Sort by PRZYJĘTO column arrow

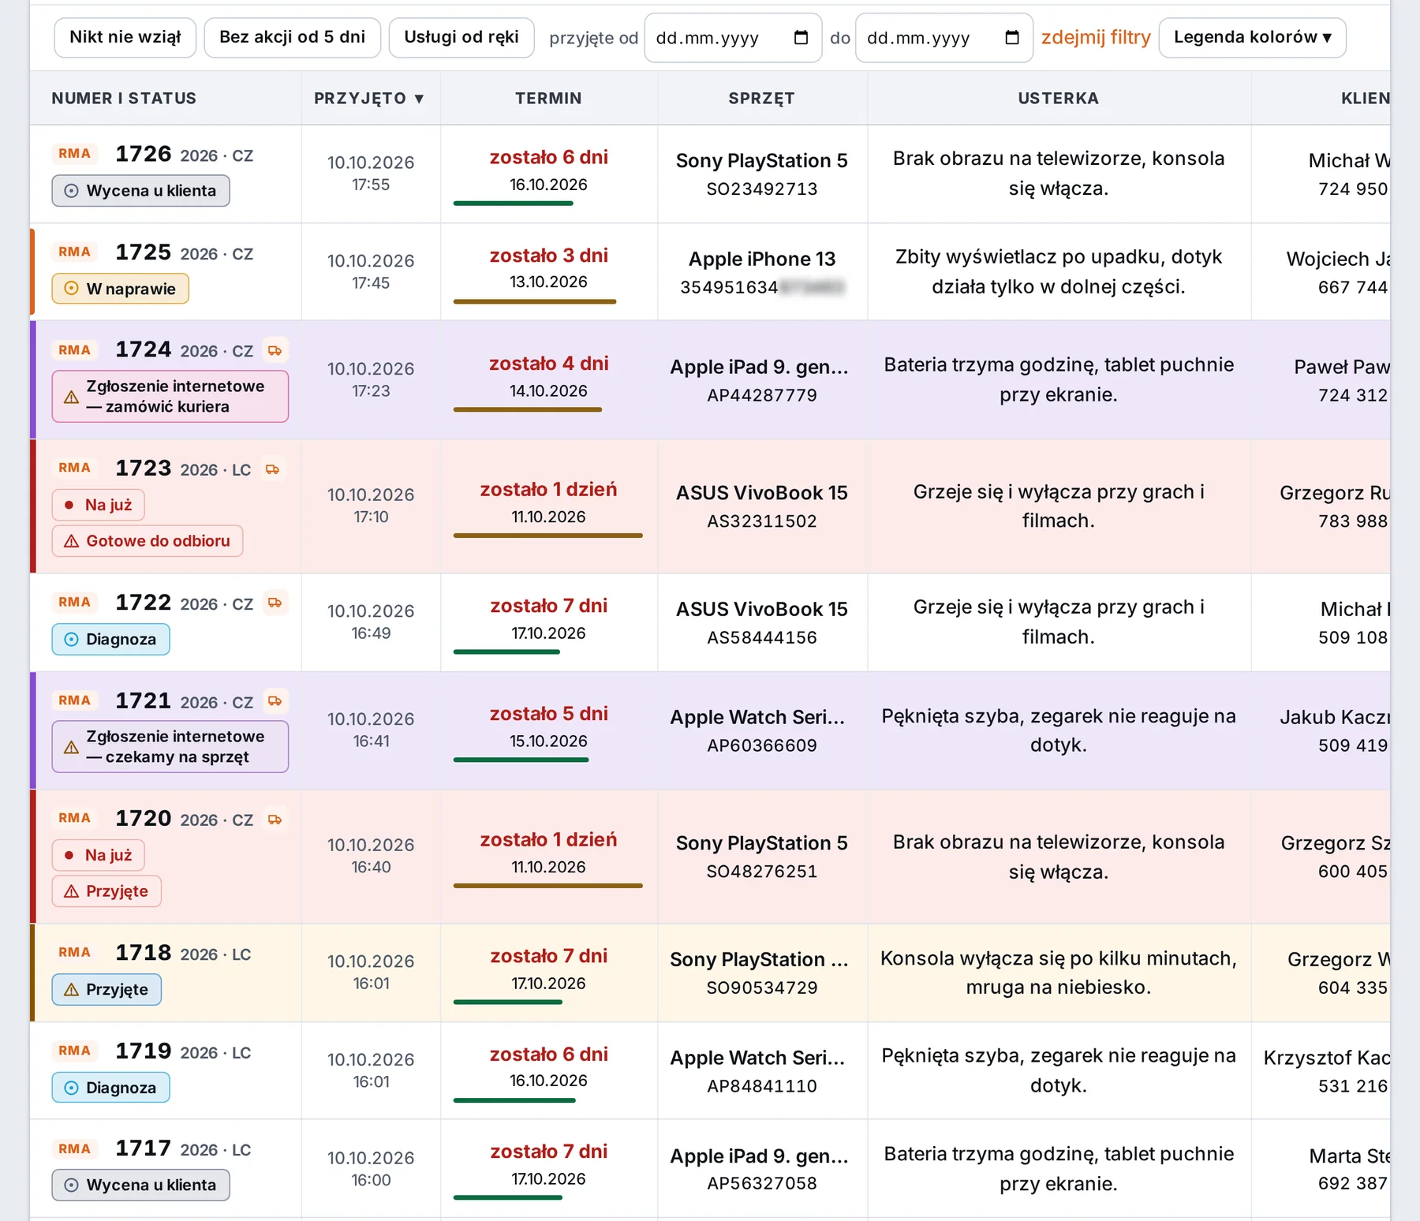(x=419, y=99)
